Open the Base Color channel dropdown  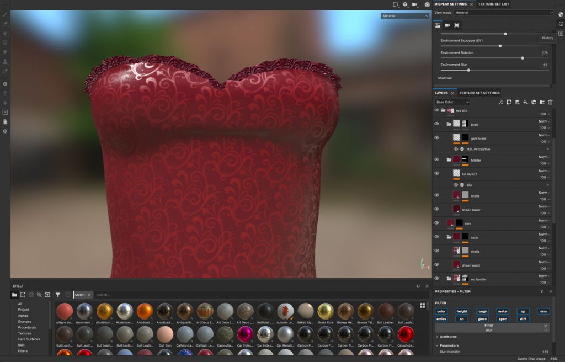click(452, 102)
